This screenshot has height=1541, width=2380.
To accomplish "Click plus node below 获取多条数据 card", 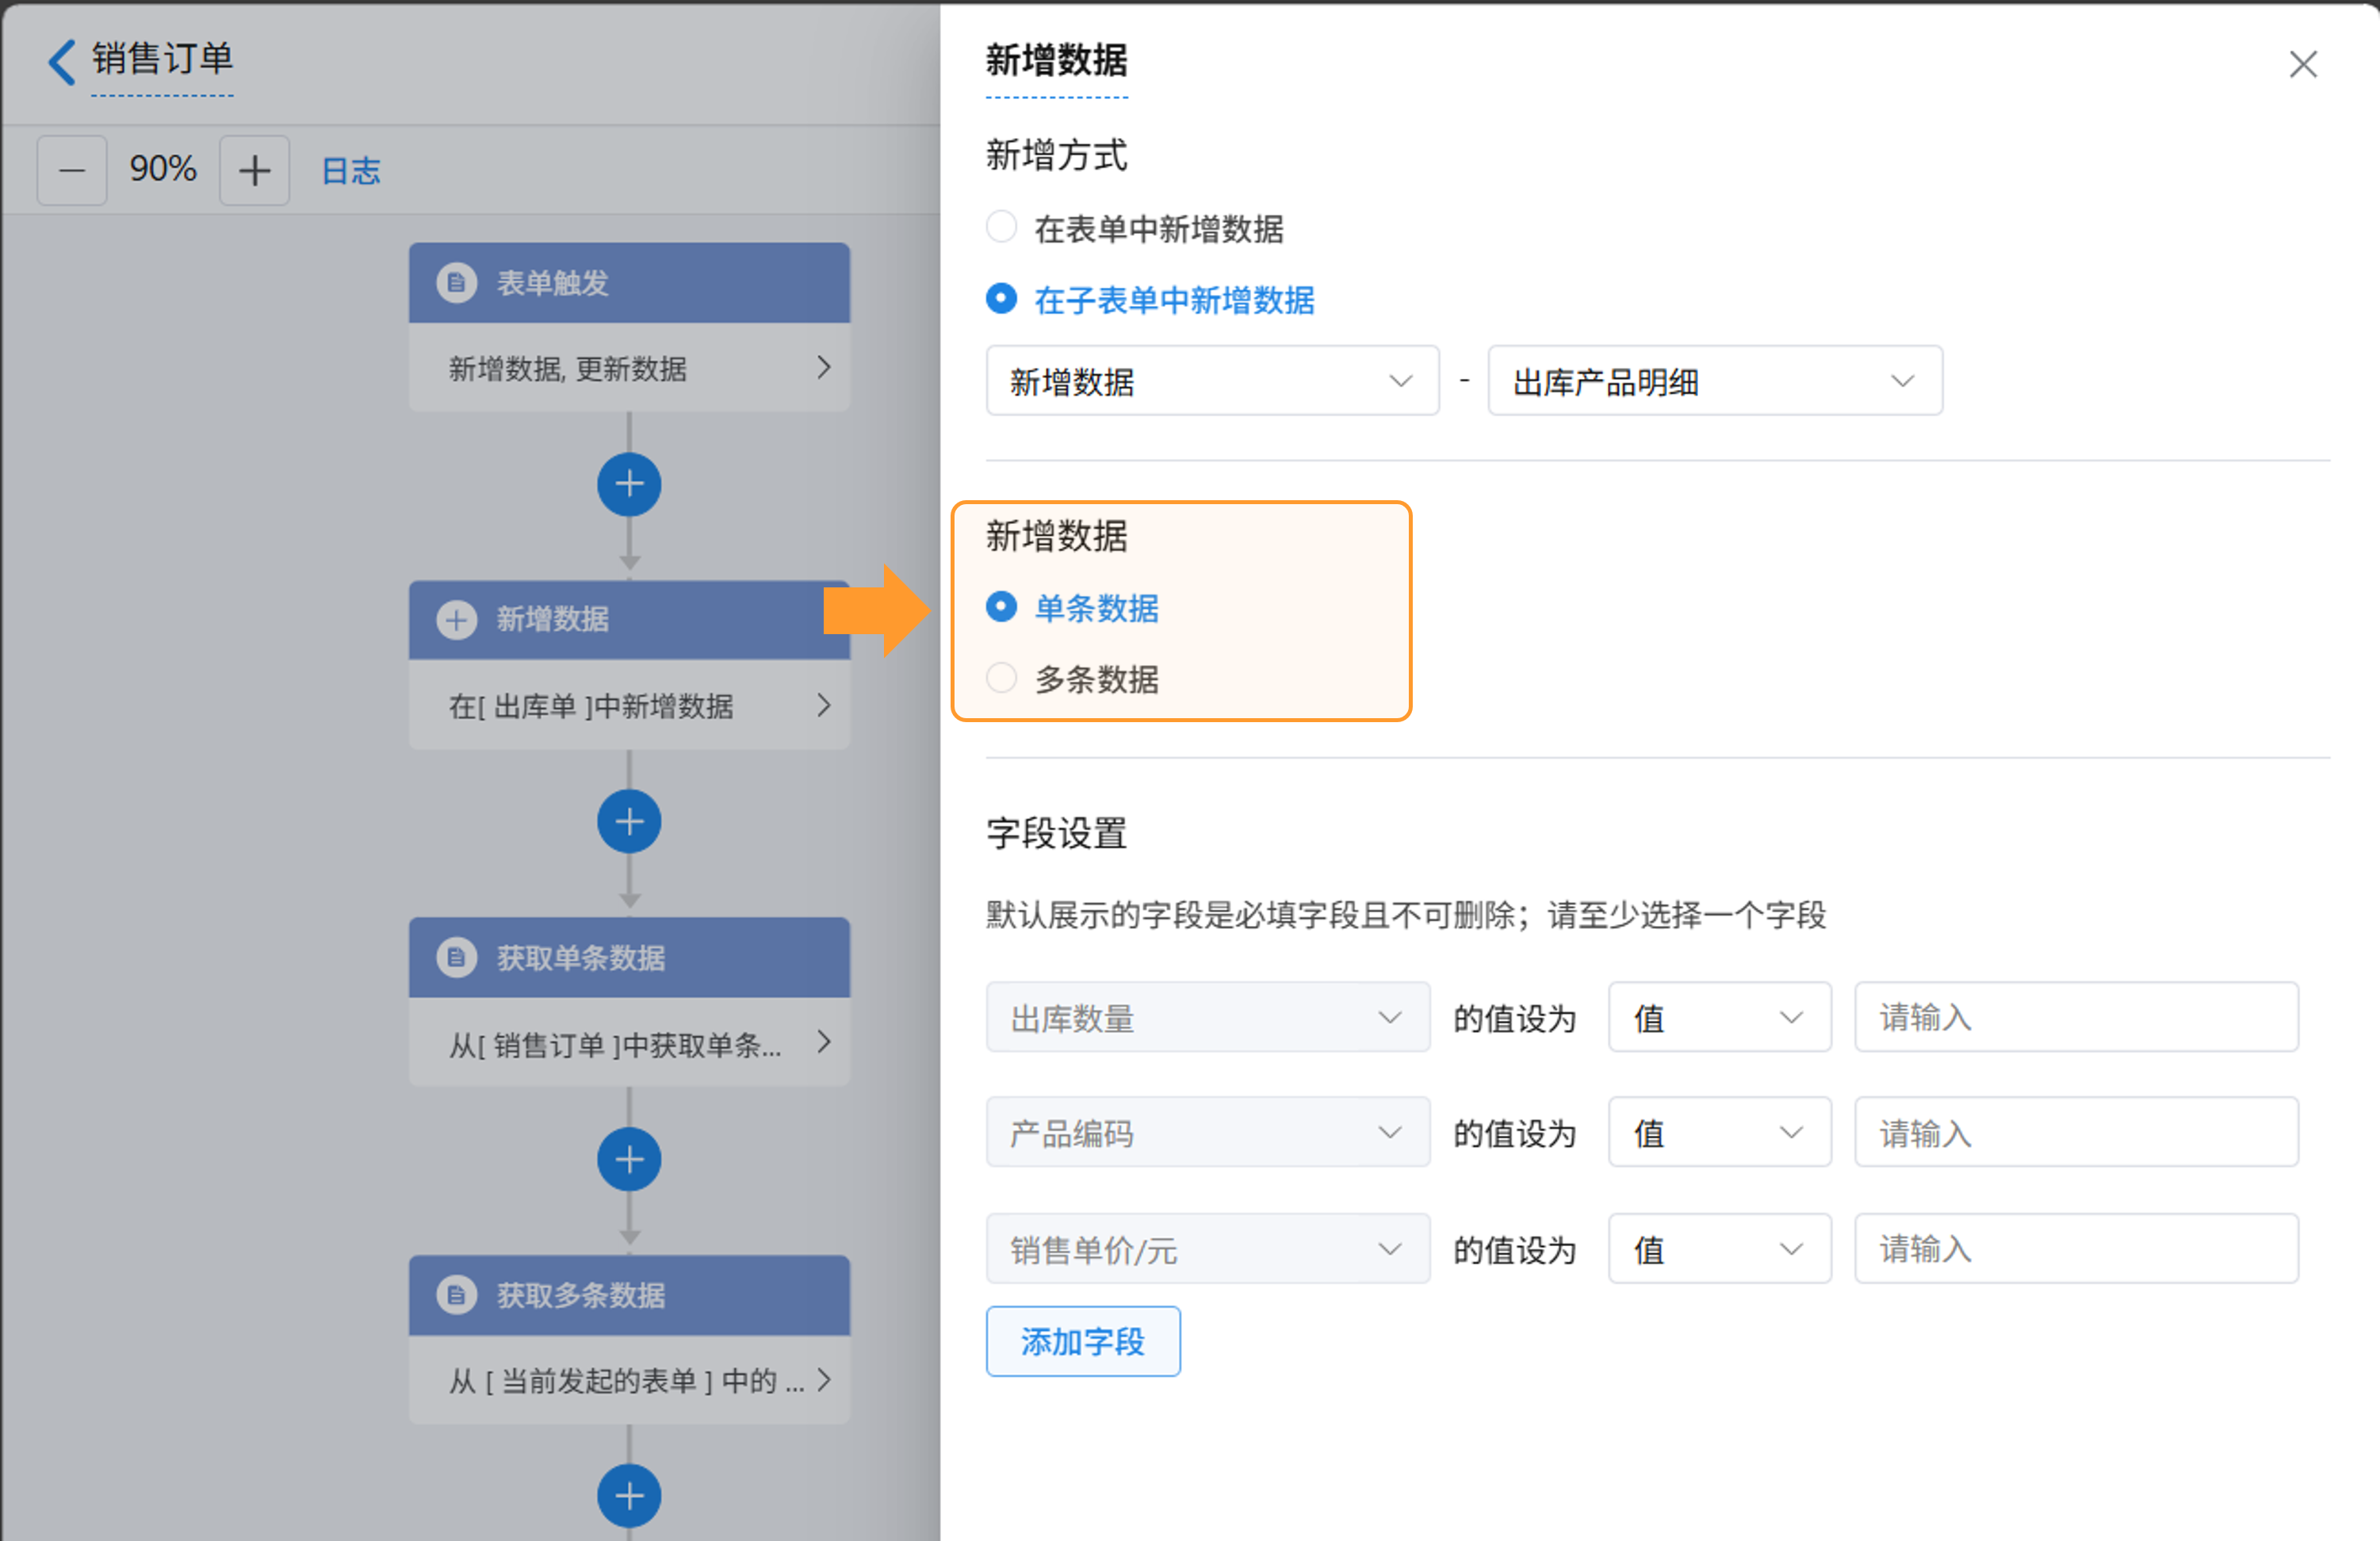I will point(629,1496).
